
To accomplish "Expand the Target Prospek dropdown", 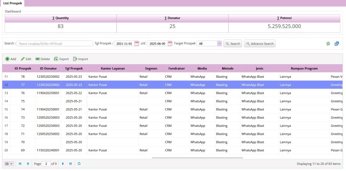I will [219, 44].
